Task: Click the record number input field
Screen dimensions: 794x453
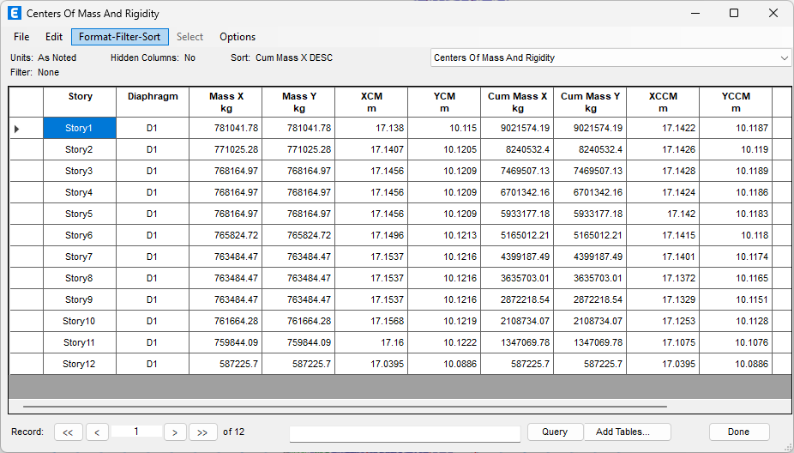Action: (x=136, y=432)
